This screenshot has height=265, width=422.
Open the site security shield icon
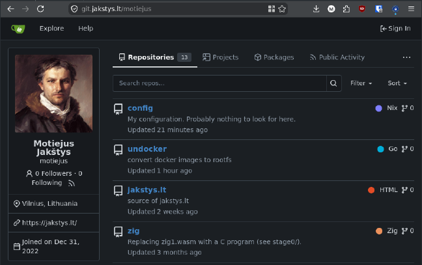coord(74,9)
